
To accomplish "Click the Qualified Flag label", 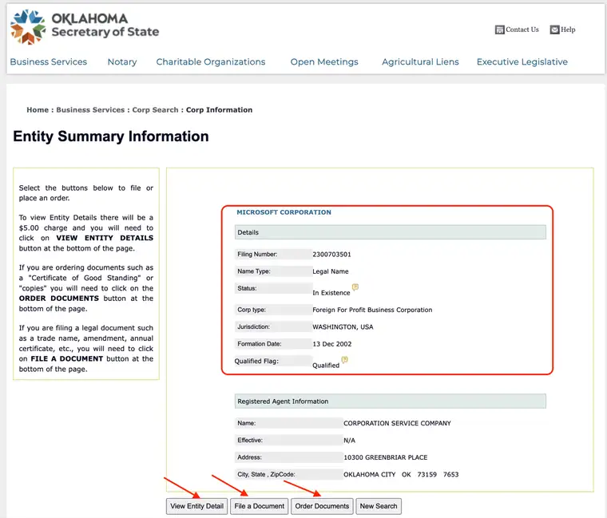I will coord(256,361).
